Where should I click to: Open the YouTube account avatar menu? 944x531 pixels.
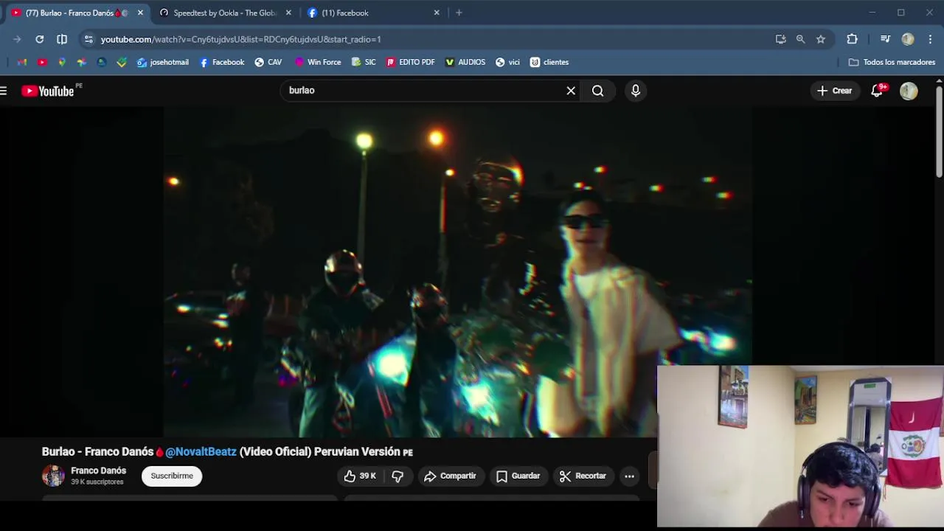[x=909, y=91]
